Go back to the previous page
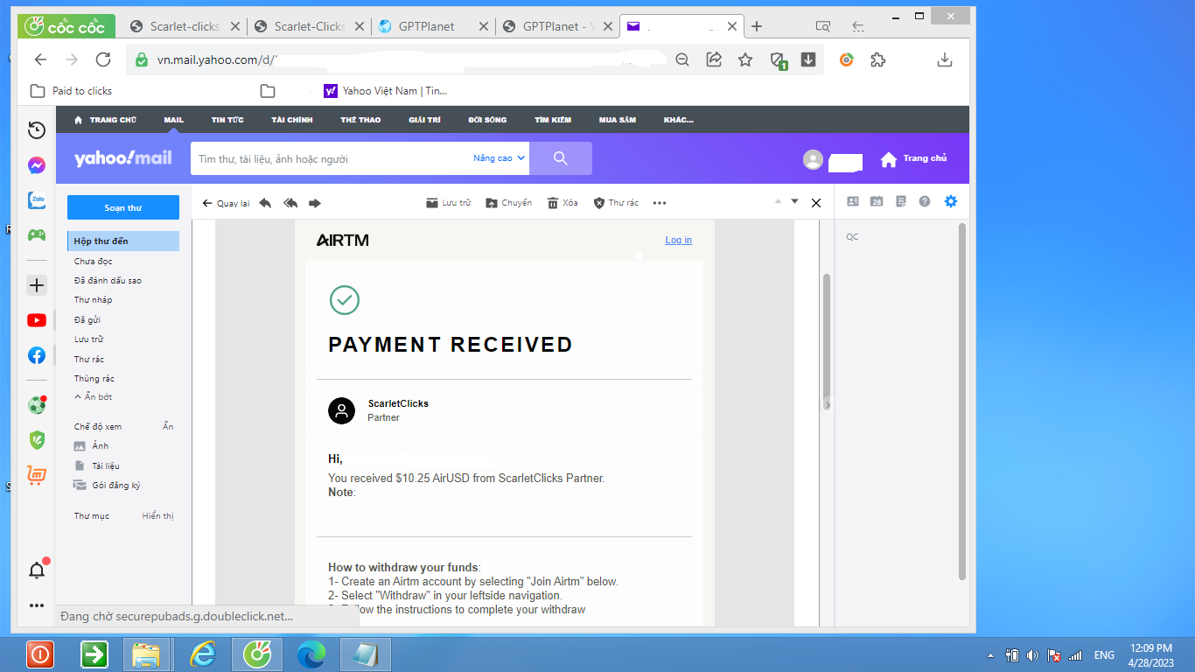Screen dimensions: 1195x672 40,59
